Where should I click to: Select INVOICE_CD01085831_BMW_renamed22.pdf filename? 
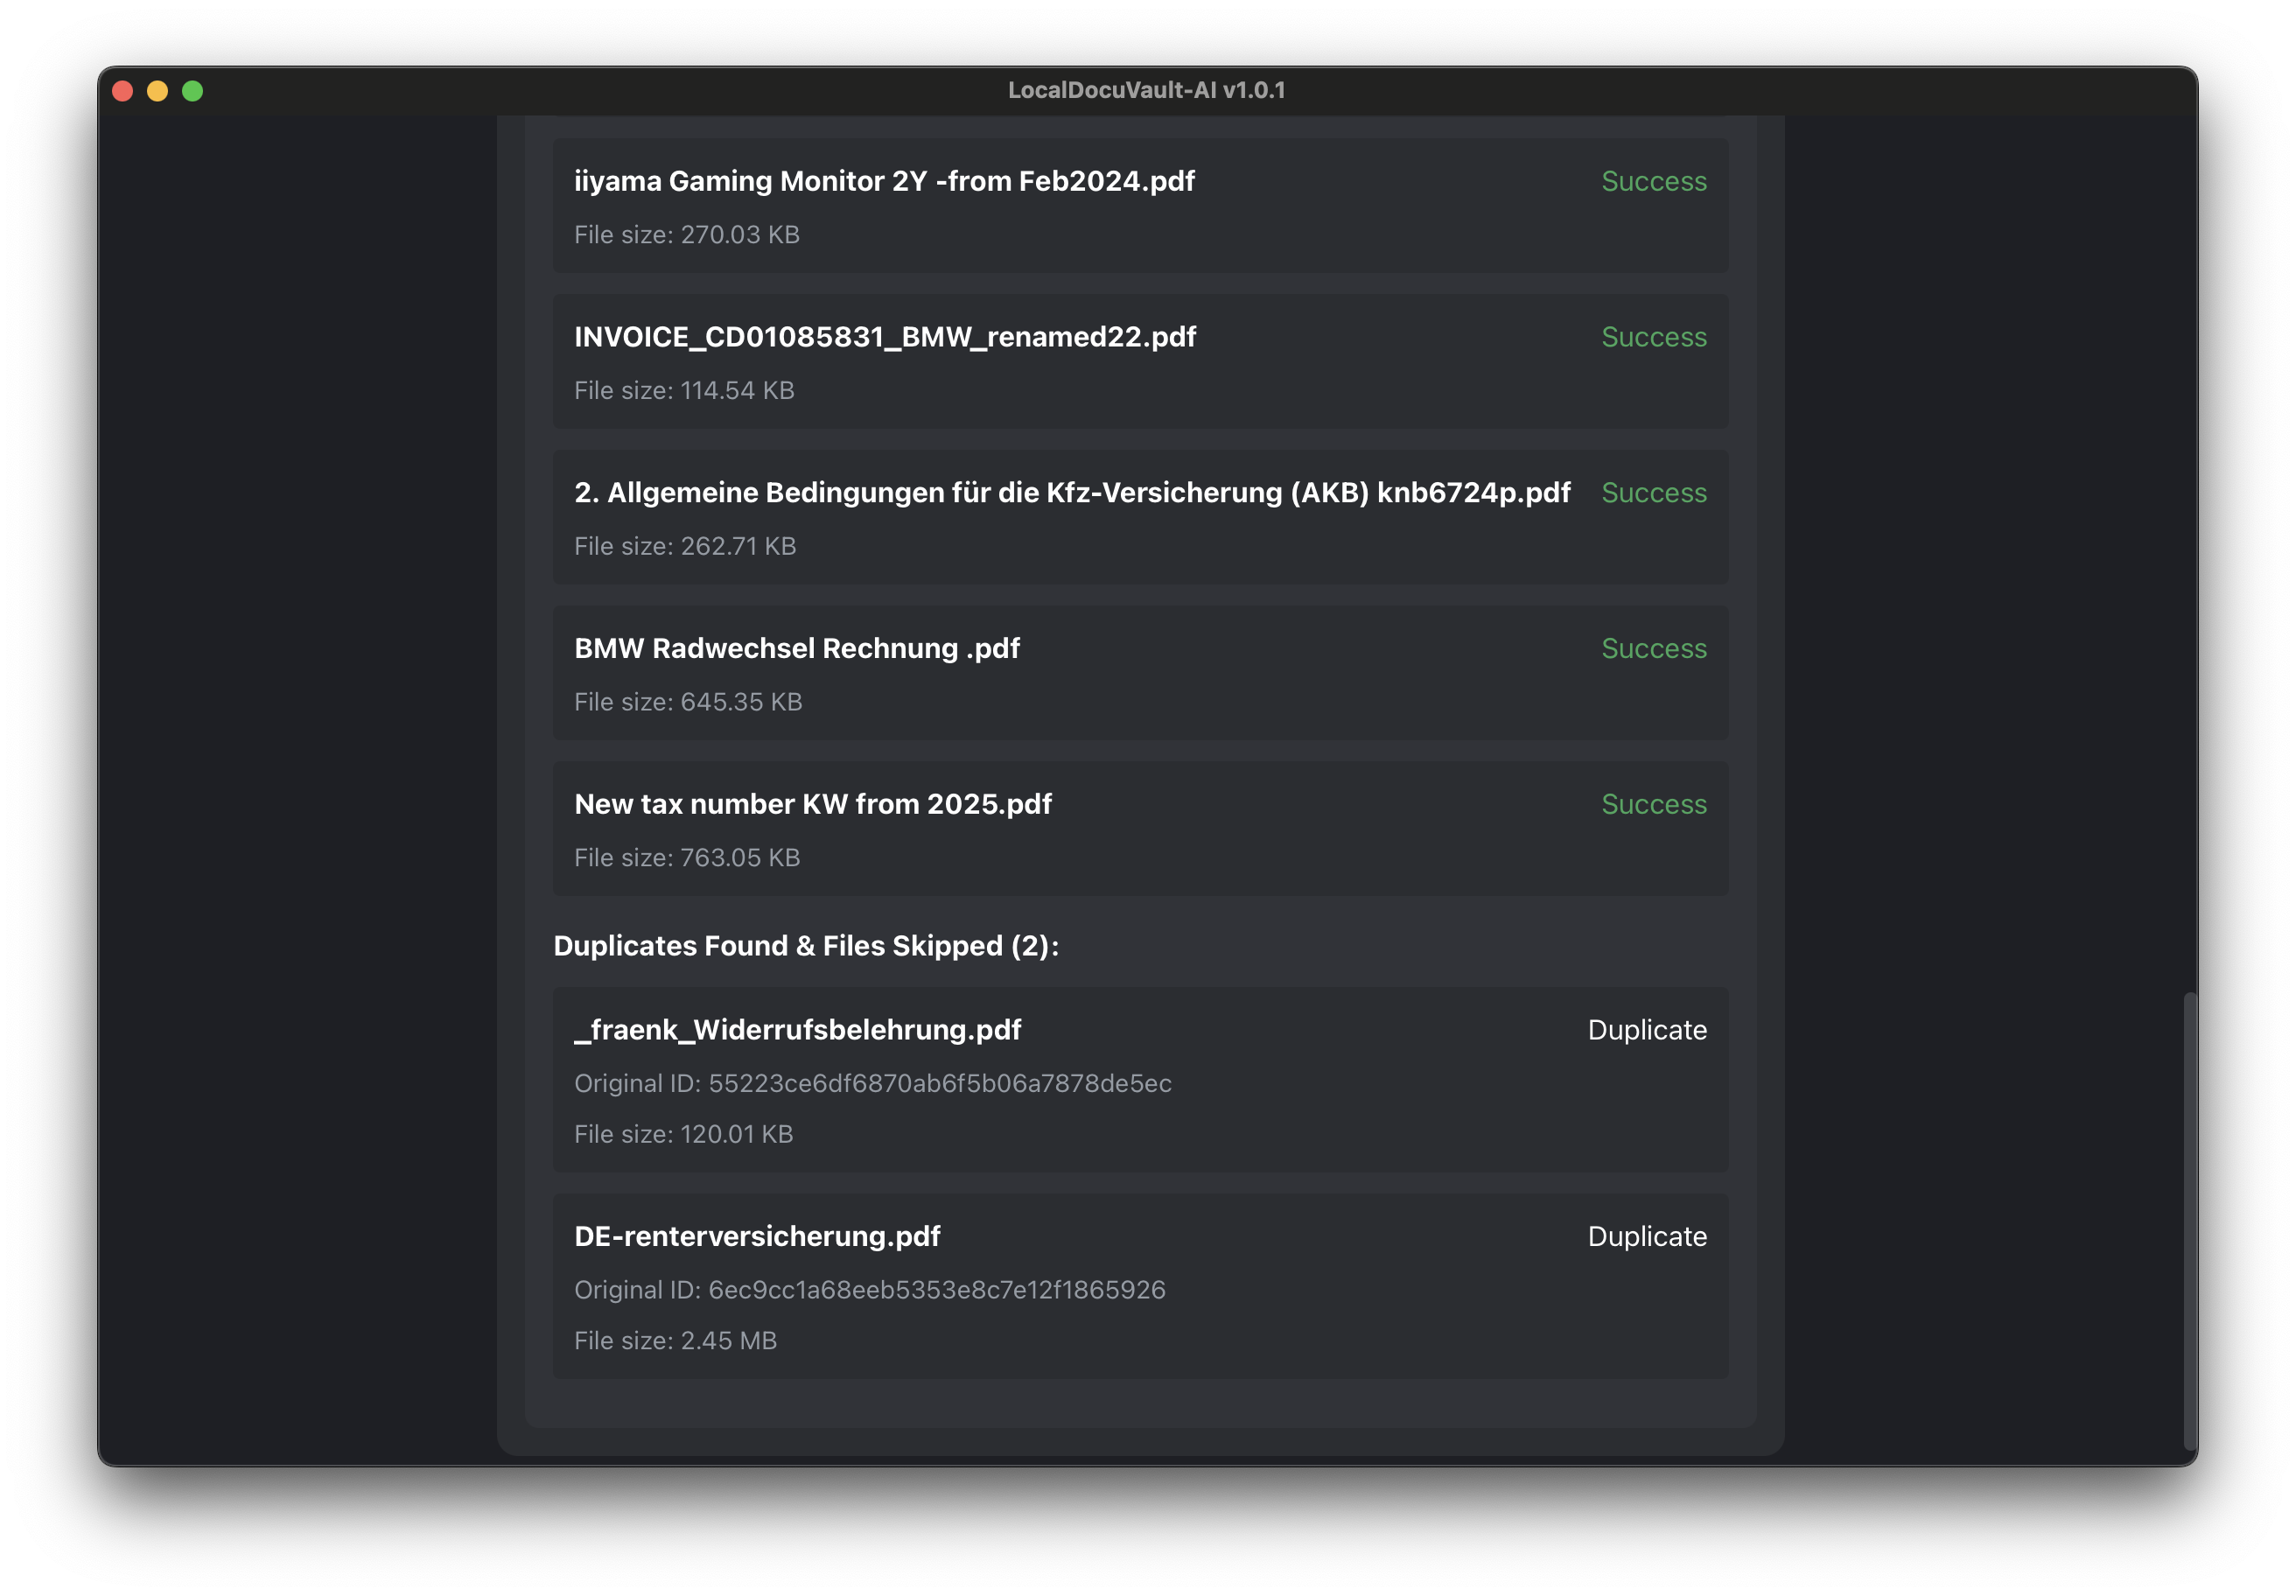click(885, 337)
